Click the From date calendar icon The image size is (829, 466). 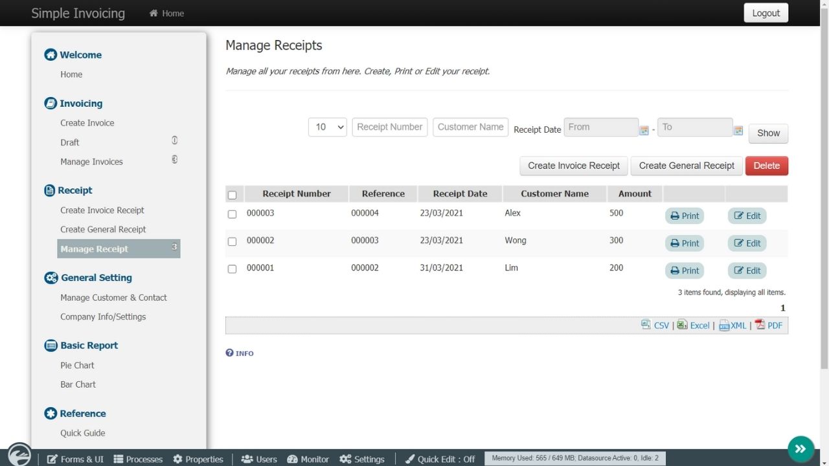click(644, 130)
